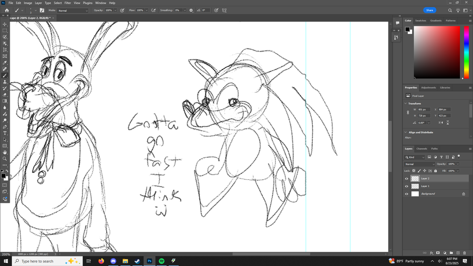The width and height of the screenshot is (473, 266).
Task: Select the Move tool
Action: tap(5, 24)
